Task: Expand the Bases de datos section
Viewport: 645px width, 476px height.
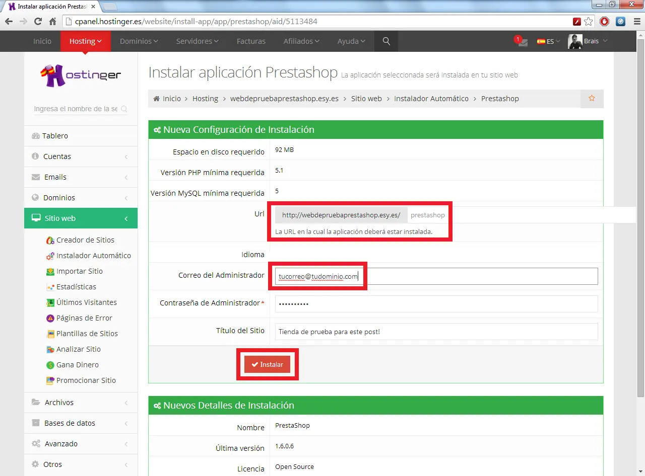Action: (x=81, y=423)
